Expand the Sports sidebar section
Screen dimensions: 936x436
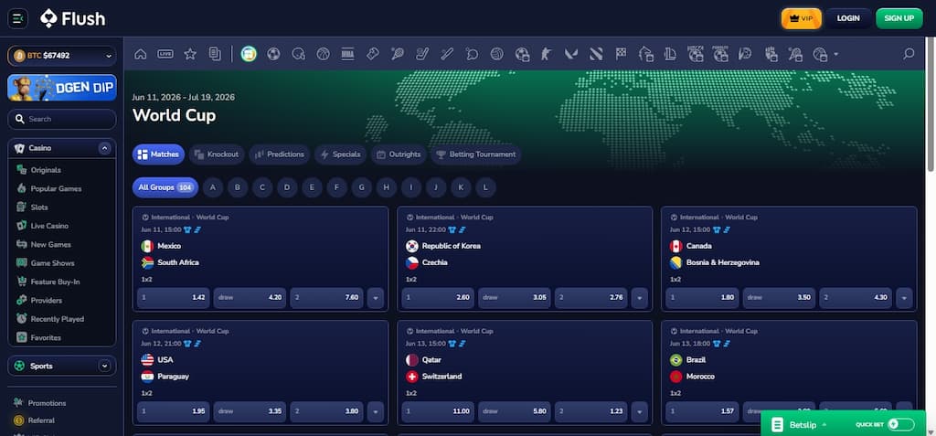point(104,367)
